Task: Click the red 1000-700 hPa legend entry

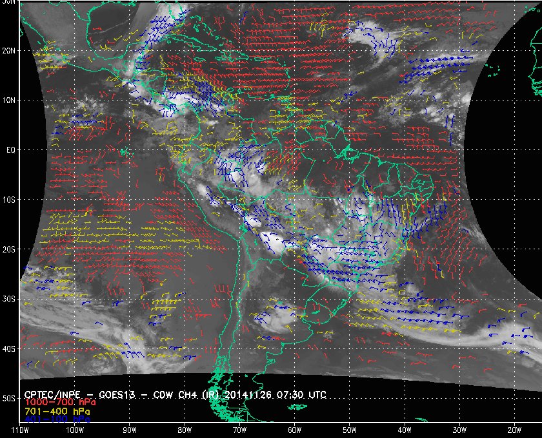Action: click(x=60, y=403)
